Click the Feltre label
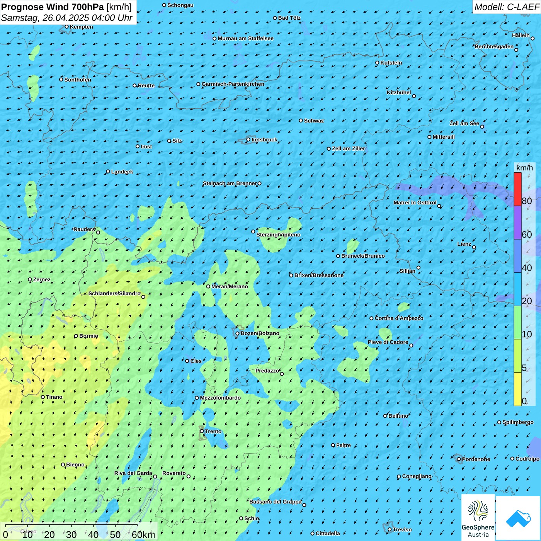 344,445
